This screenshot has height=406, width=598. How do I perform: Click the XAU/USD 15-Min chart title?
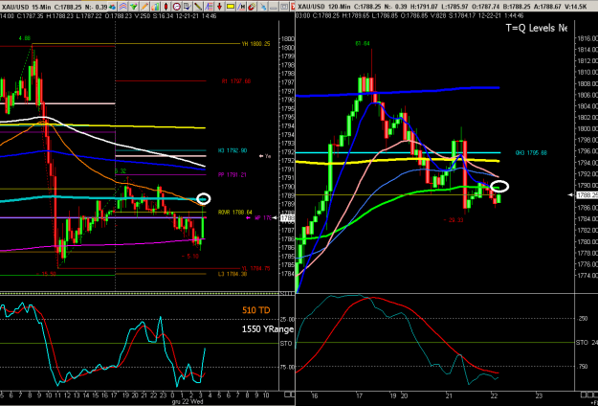coord(26,7)
